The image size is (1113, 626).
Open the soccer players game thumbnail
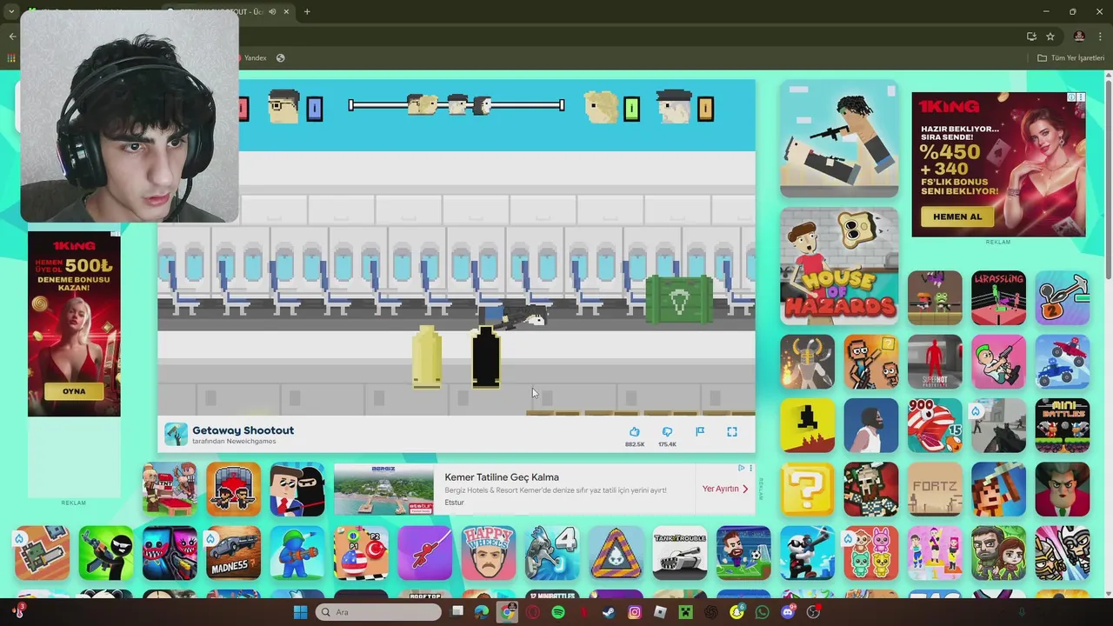tap(743, 553)
